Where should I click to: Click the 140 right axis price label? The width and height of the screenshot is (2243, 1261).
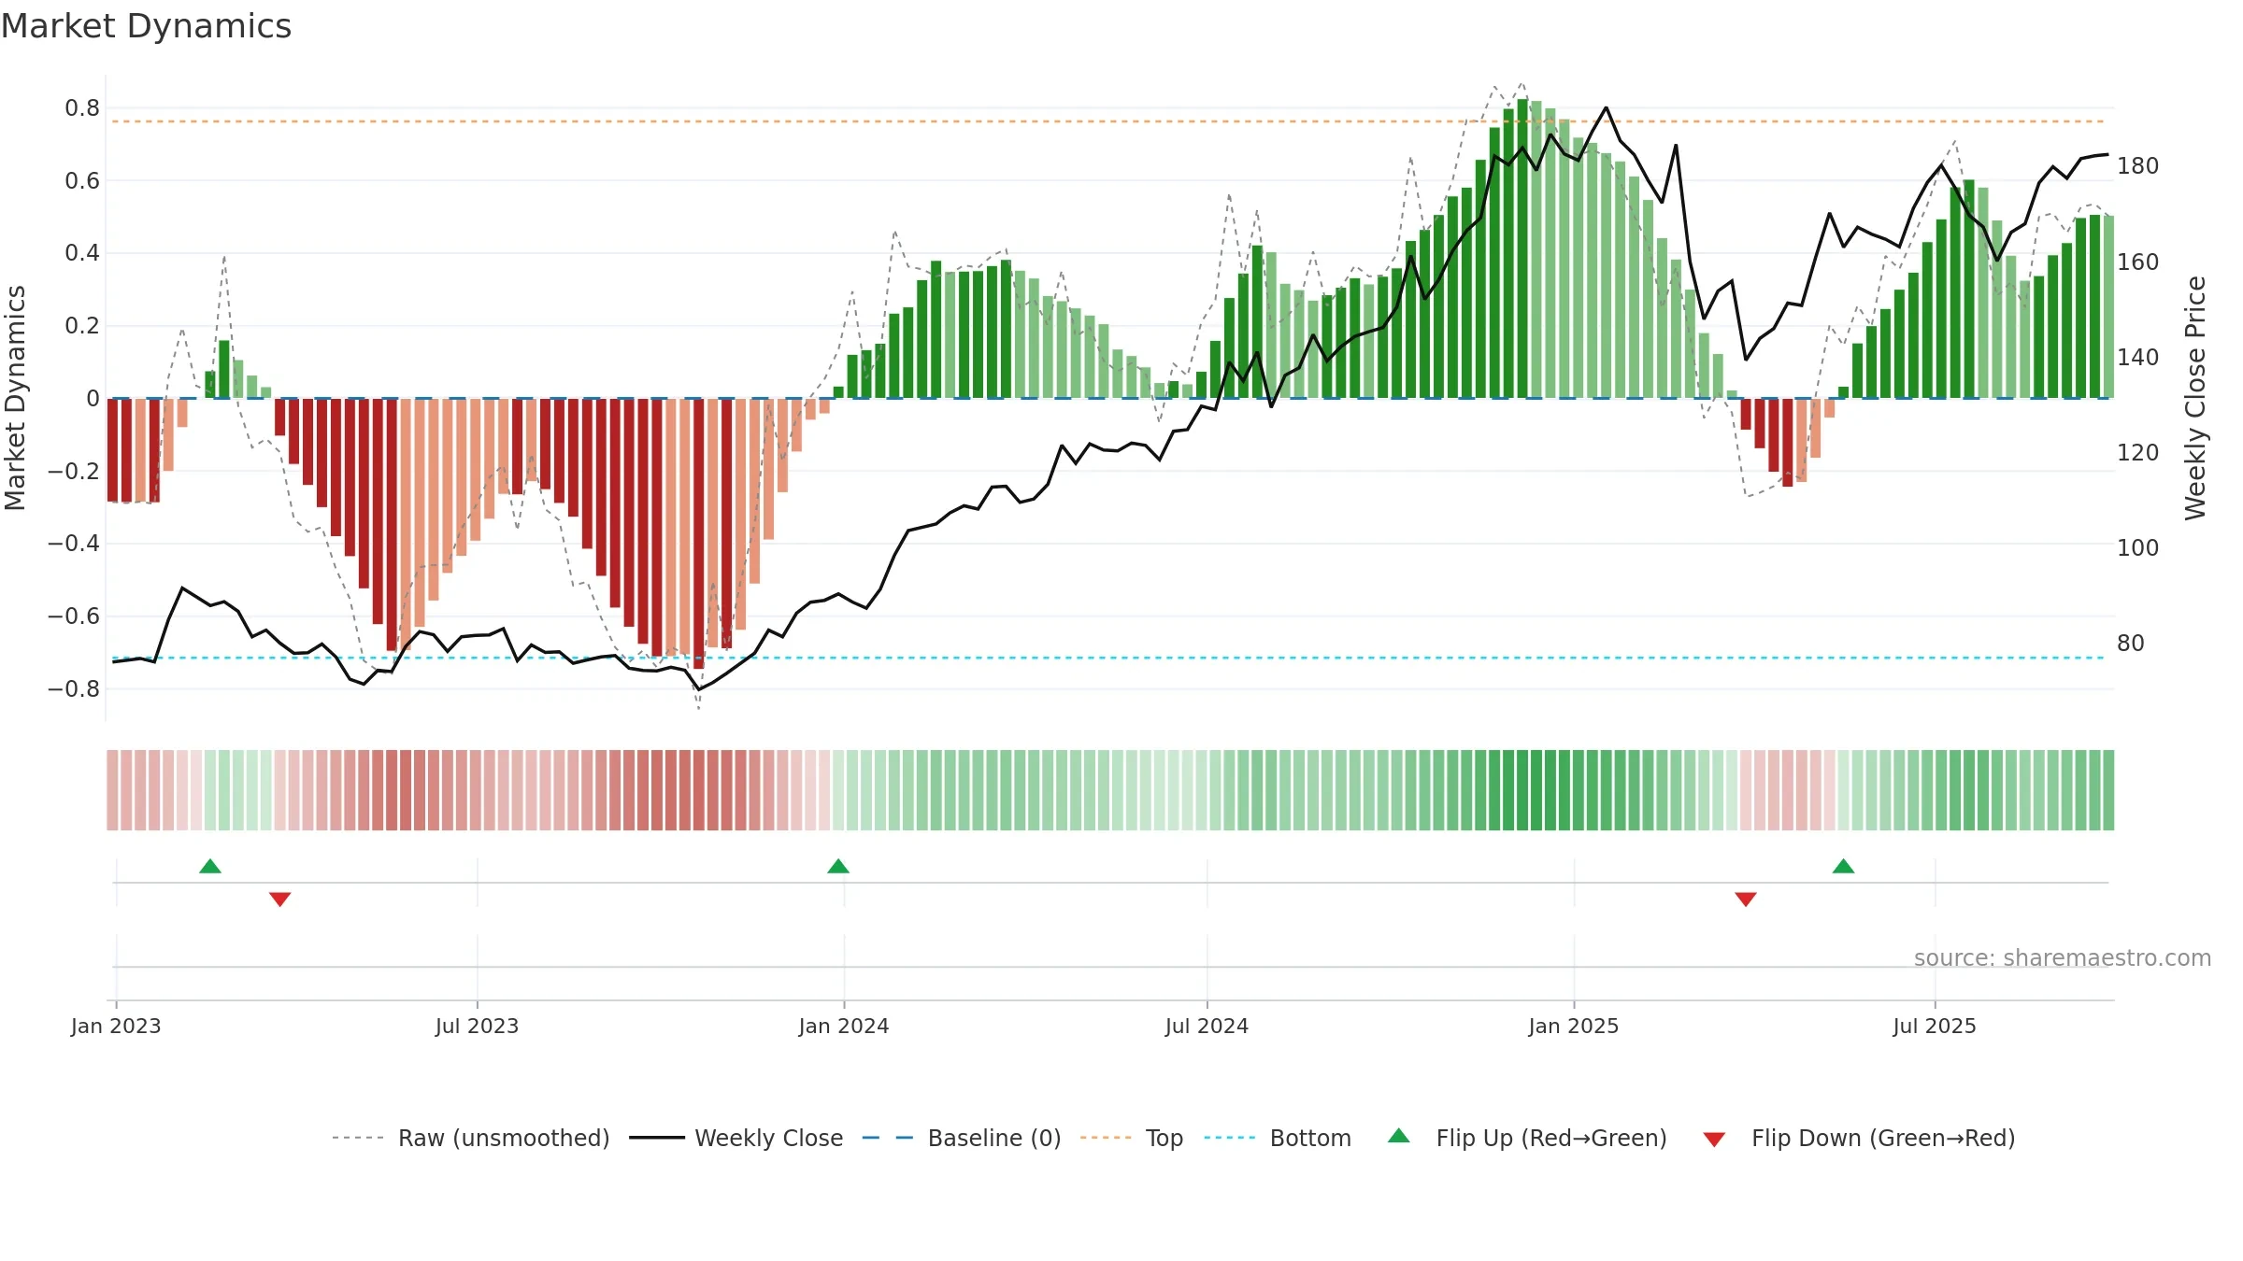click(x=2138, y=358)
